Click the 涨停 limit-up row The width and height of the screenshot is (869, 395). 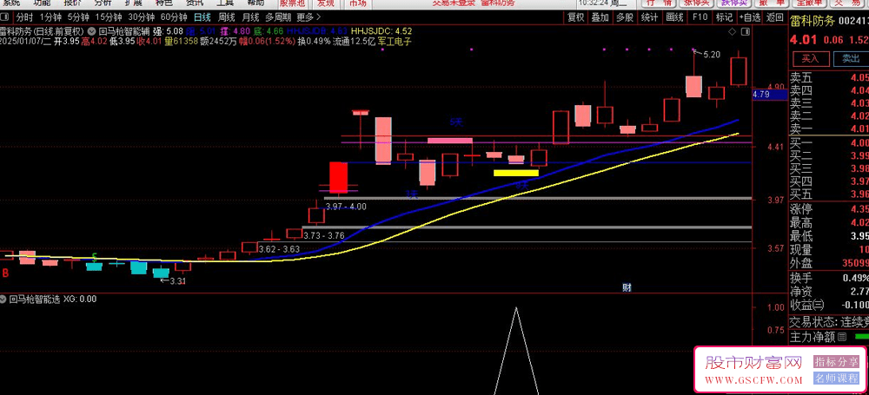pos(828,210)
